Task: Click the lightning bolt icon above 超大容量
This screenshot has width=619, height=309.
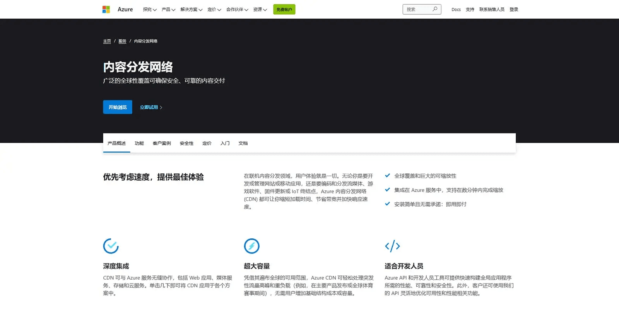Action: [x=251, y=246]
